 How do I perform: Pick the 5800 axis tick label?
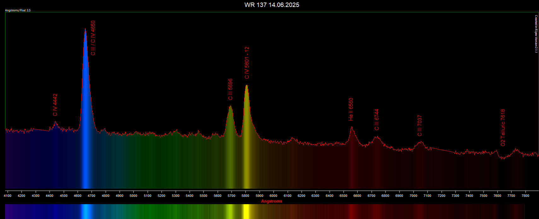coord(245,196)
